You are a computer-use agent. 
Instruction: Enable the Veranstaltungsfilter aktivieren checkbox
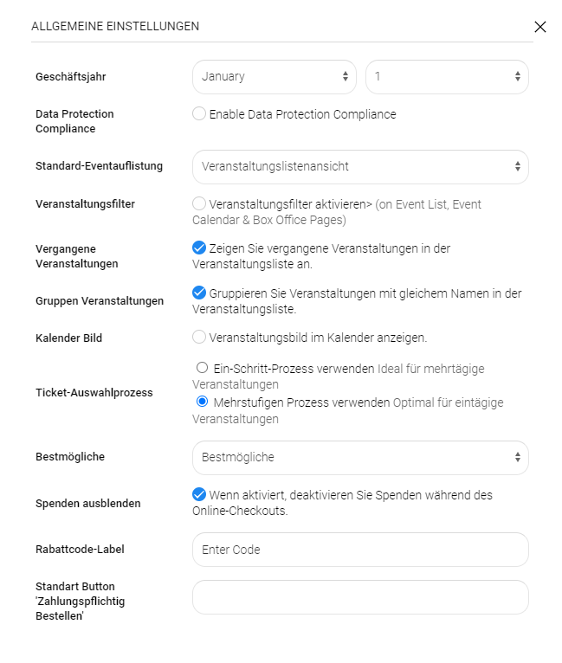[199, 203]
